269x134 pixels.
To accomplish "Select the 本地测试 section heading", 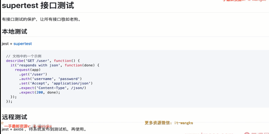I will coord(15,32).
